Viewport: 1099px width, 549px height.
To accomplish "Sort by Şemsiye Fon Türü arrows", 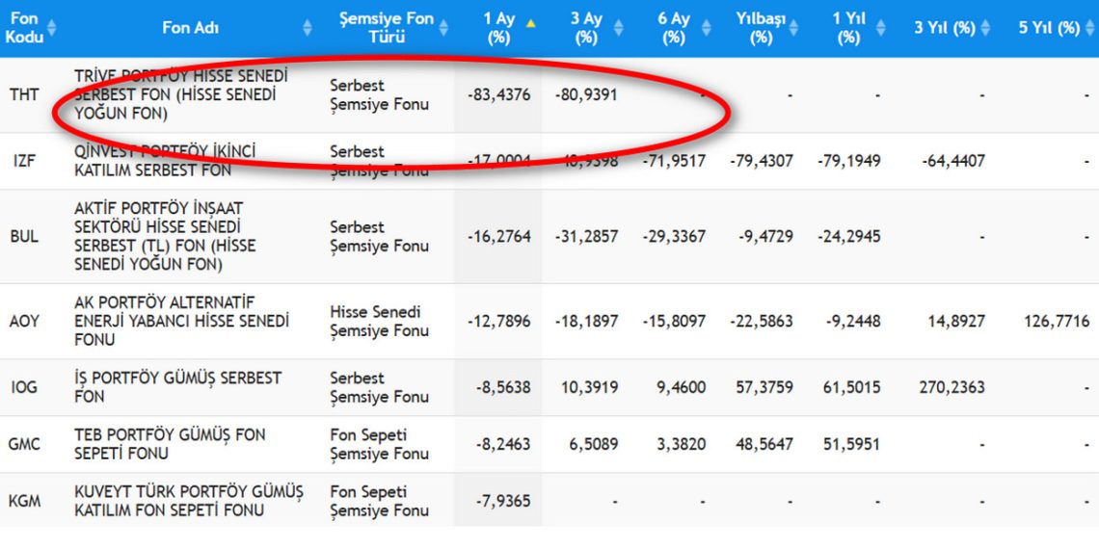I will pyautogui.click(x=443, y=28).
